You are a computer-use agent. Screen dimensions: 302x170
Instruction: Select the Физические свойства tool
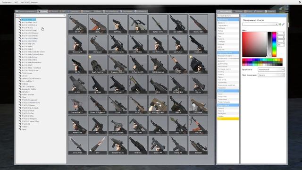[228, 85]
